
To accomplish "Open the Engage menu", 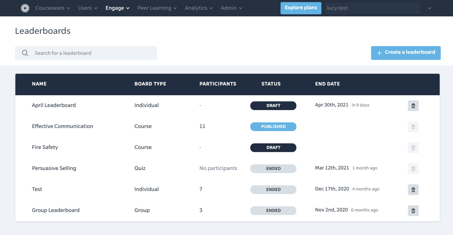I will coord(117,8).
